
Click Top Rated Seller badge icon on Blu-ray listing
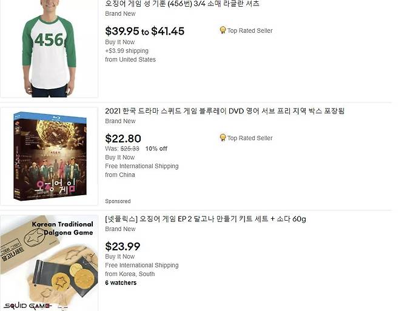click(223, 138)
